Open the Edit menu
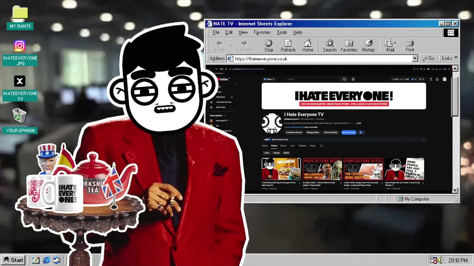This screenshot has width=474, height=266. pos(229,33)
